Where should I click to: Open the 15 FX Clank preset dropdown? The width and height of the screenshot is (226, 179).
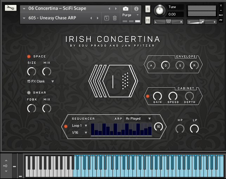pyautogui.click(x=40, y=81)
